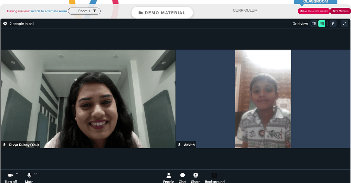The width and height of the screenshot is (351, 183).
Task: Click mic icon beside Divya Dubey (You)
Action: tap(4, 145)
